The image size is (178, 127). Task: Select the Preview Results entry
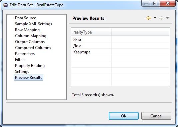[x=28, y=78]
